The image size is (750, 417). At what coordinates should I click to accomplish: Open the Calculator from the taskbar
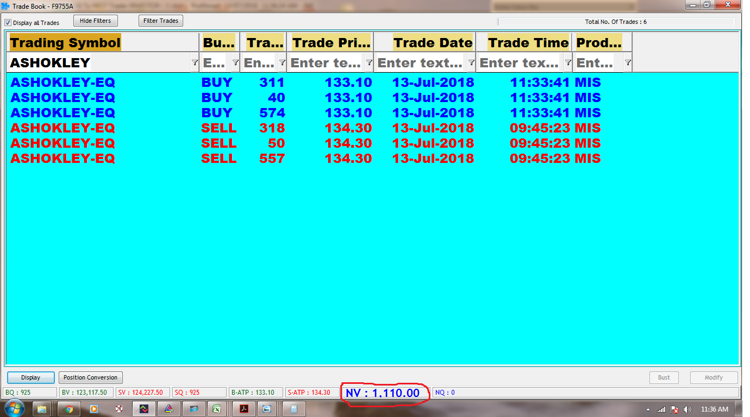tap(293, 409)
